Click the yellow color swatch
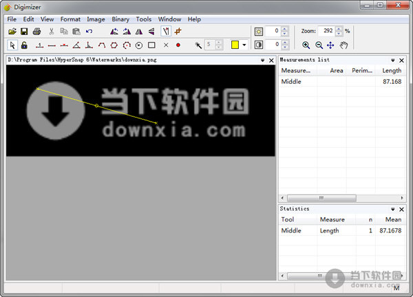 (x=235, y=45)
